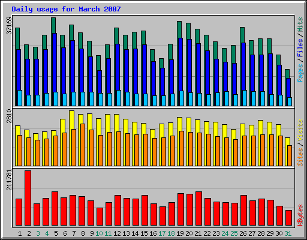Click day label 23 on the x-axis
This screenshot has height=240, width=307.
pos(216,233)
